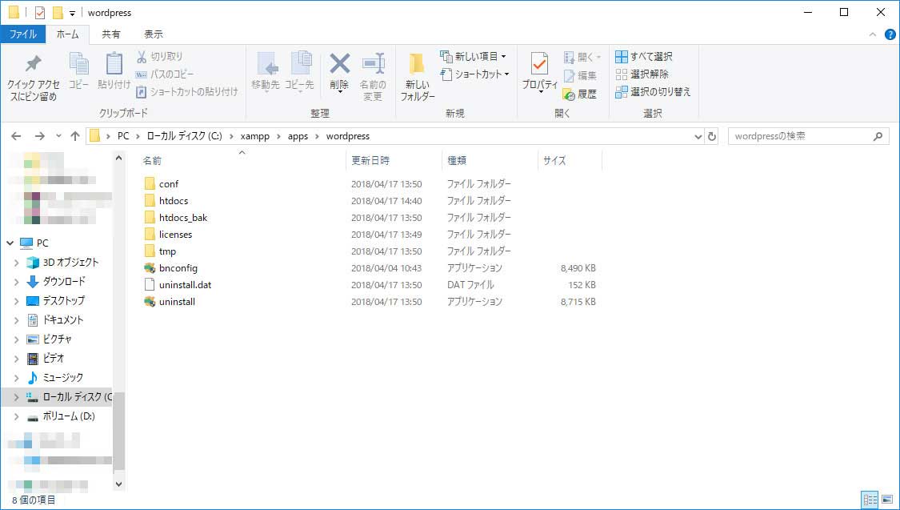Open Quick Access Toolbar customize arrow

72,13
